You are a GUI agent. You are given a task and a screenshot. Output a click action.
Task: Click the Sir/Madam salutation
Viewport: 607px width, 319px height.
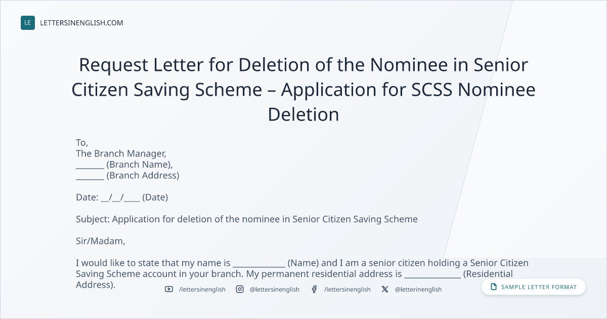(x=100, y=242)
